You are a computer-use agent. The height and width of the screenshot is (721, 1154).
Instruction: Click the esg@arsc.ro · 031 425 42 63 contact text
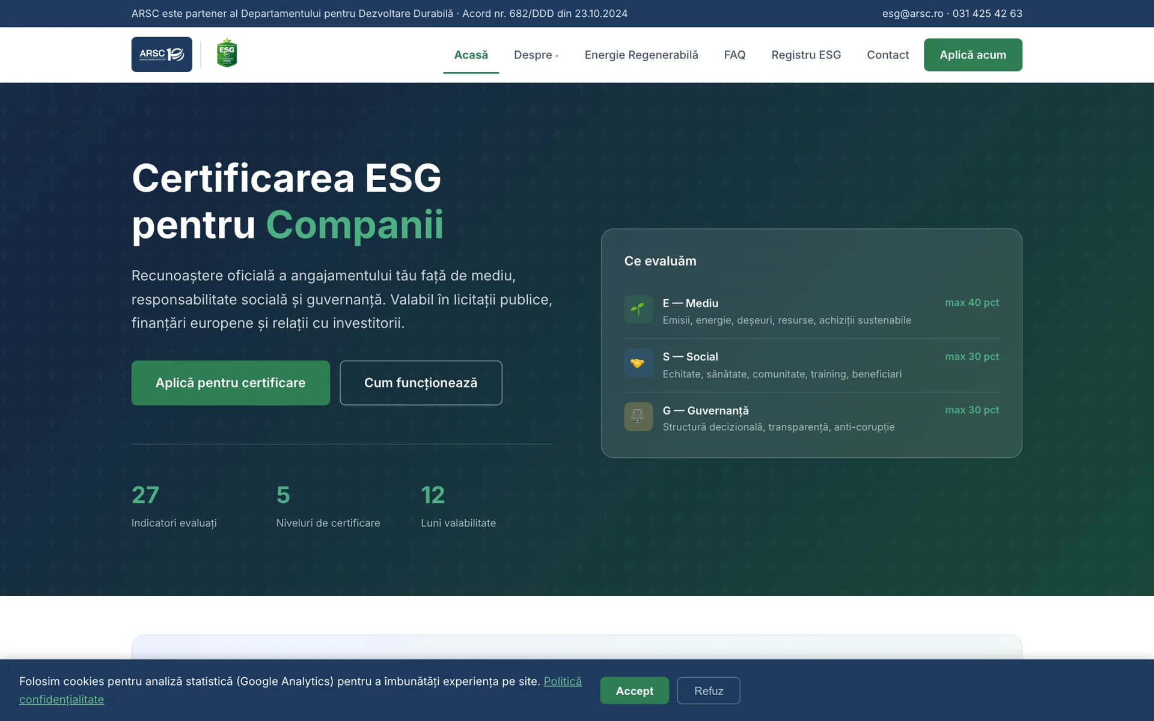pyautogui.click(x=952, y=13)
